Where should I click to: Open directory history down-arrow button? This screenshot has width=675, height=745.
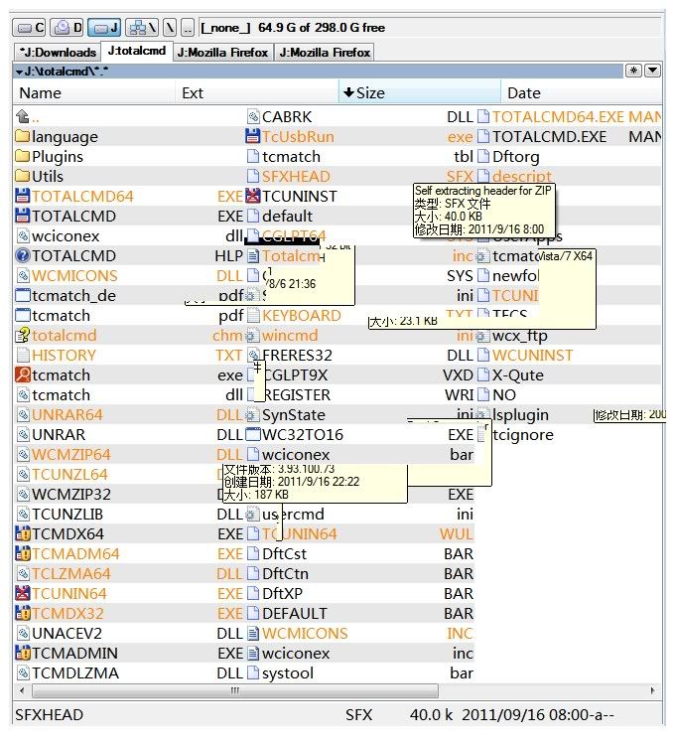[653, 71]
